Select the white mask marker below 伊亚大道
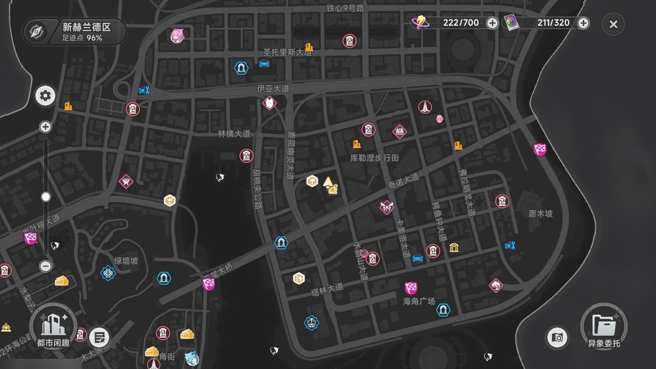The image size is (656, 369). (x=270, y=103)
